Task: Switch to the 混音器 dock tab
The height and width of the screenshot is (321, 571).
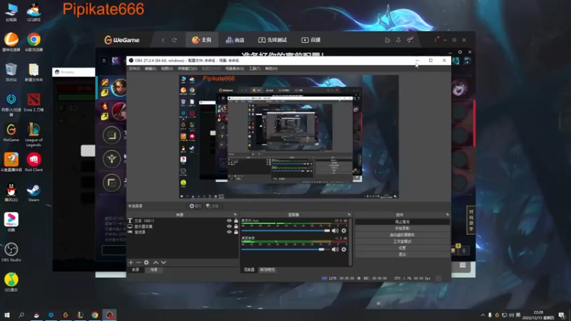Action: pyautogui.click(x=249, y=270)
